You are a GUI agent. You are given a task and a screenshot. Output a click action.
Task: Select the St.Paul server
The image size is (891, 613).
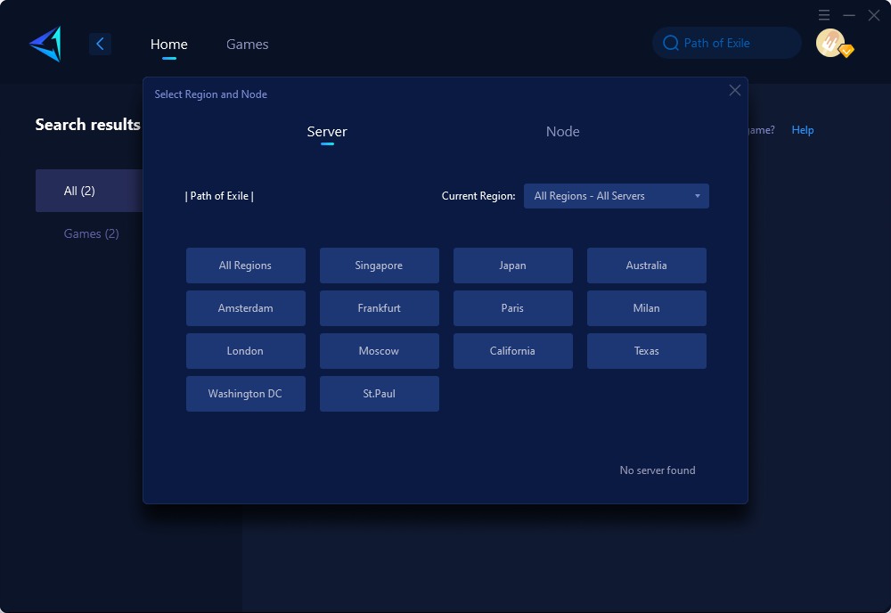pyautogui.click(x=379, y=394)
